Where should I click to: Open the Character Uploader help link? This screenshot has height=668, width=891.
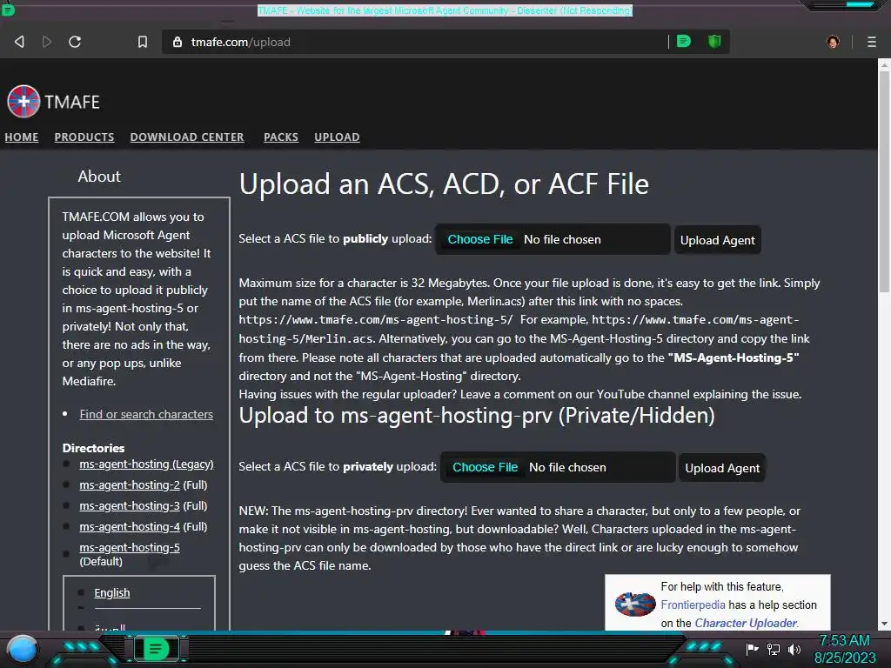pos(746,623)
